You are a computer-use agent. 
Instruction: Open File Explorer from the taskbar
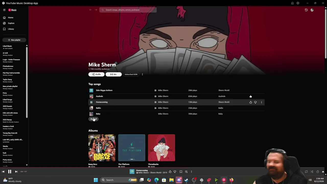pyautogui.click(x=171, y=180)
